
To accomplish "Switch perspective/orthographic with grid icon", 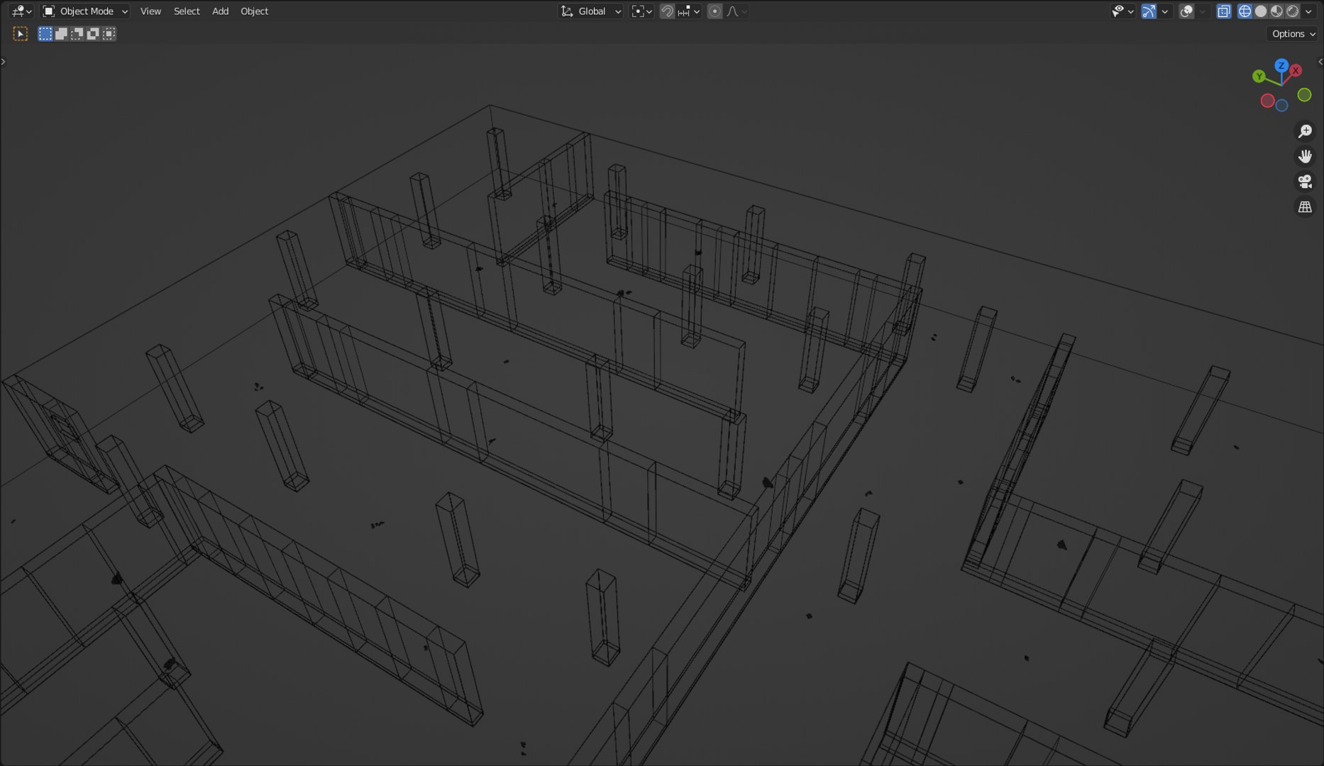I will click(1305, 207).
